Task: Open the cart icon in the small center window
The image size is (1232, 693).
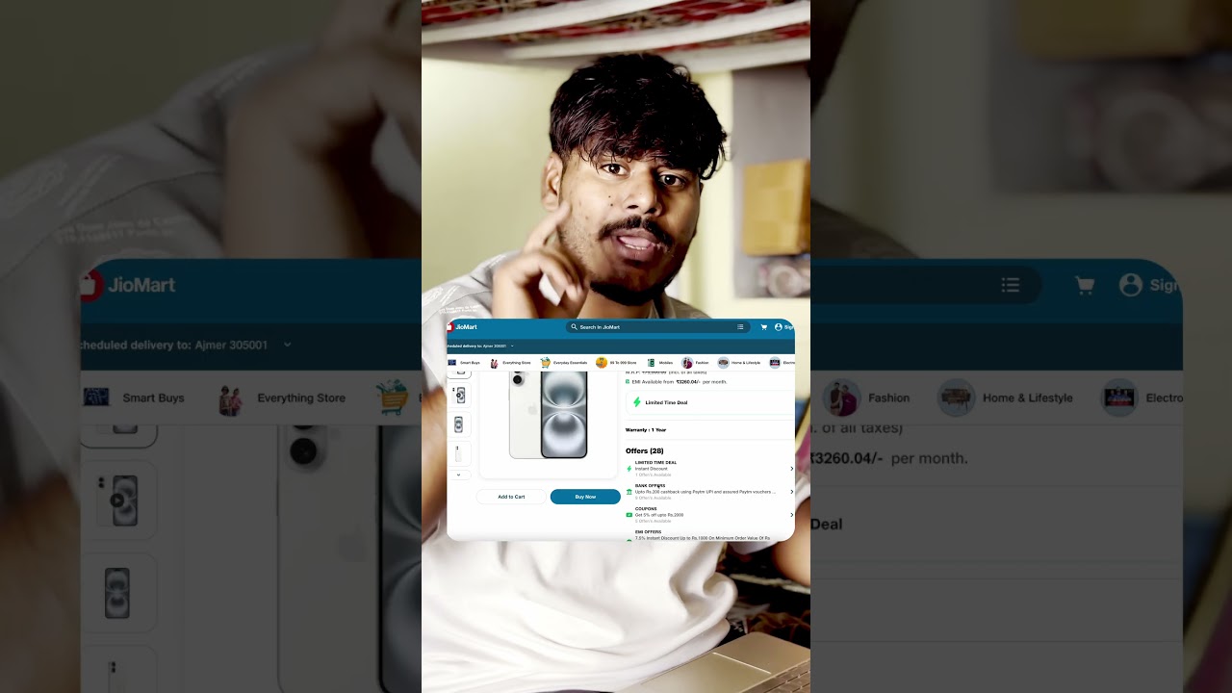Action: coord(764,327)
